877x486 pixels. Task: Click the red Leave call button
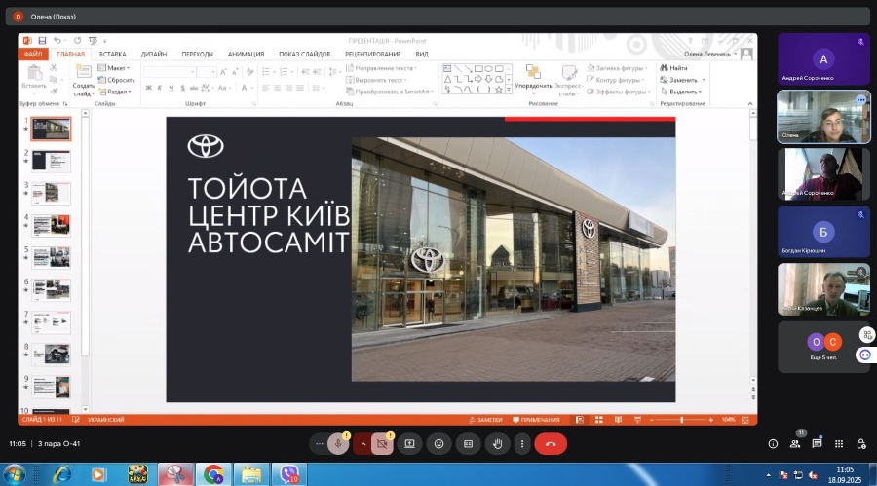(x=551, y=443)
